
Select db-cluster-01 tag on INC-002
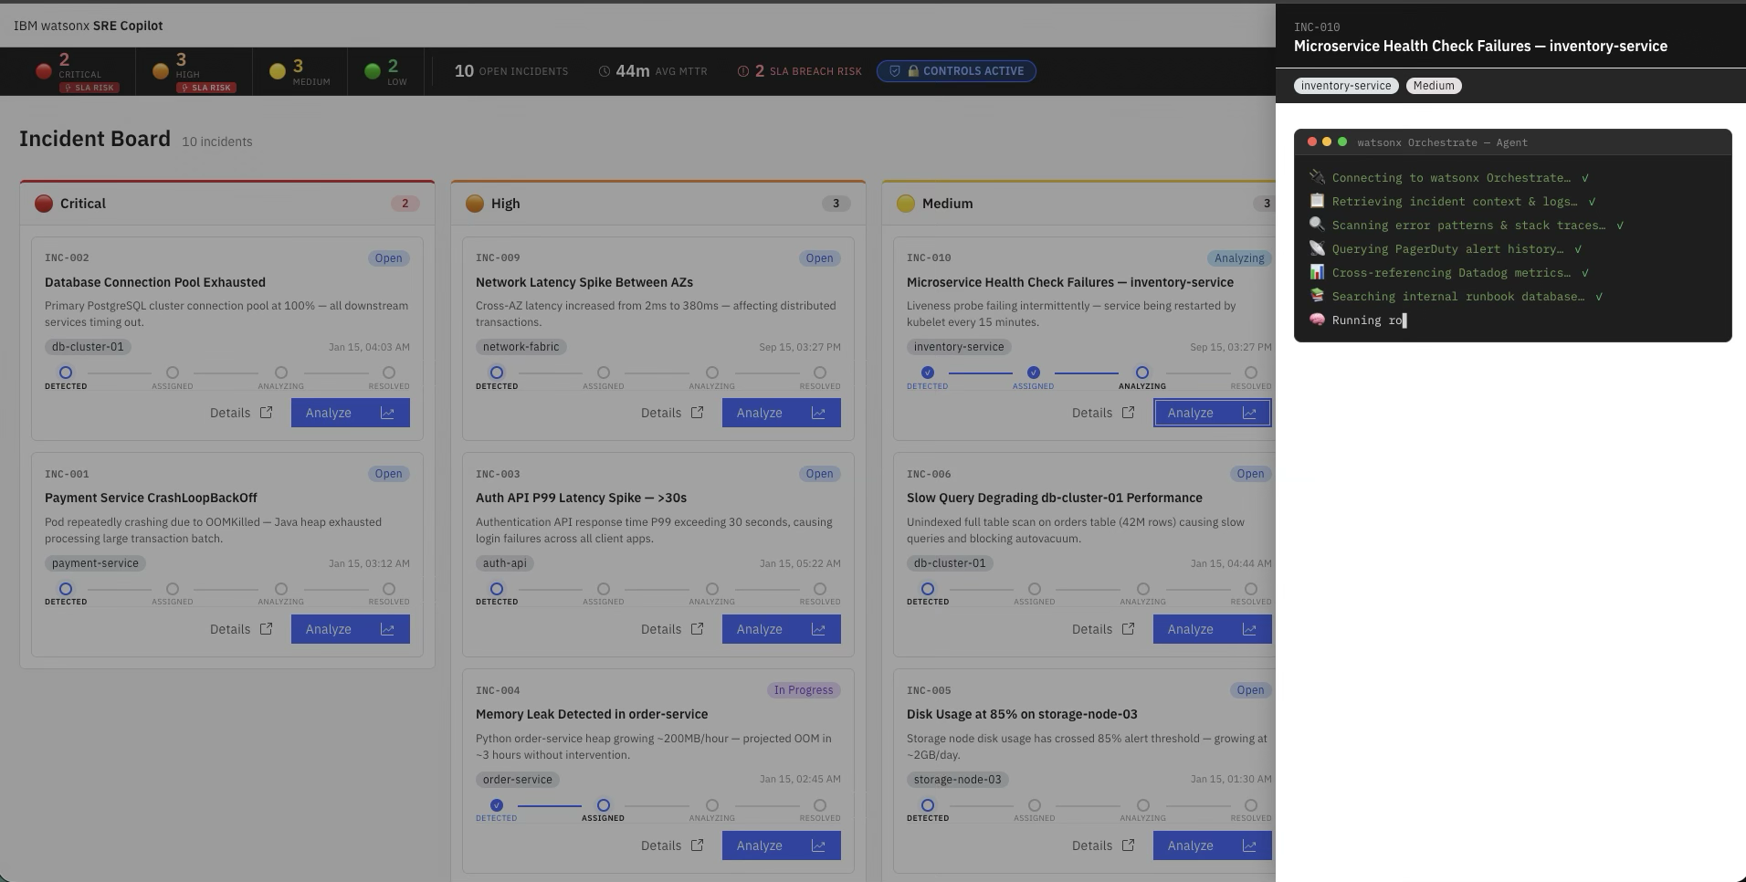pyautogui.click(x=88, y=347)
